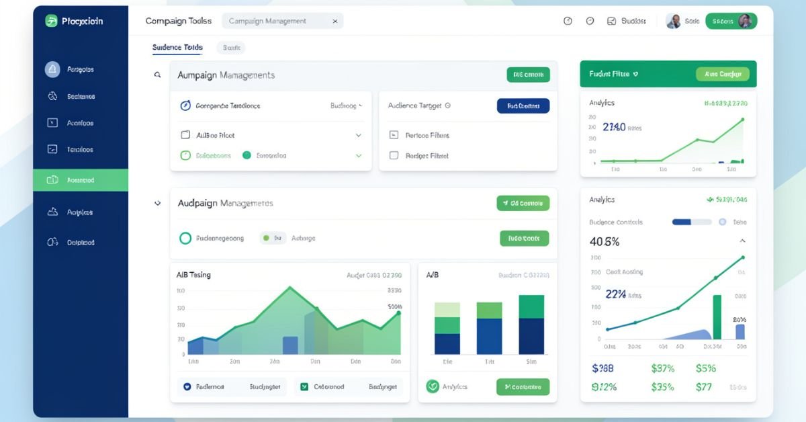Click the filter funnel icon in Fudget Filtze header

[635, 74]
